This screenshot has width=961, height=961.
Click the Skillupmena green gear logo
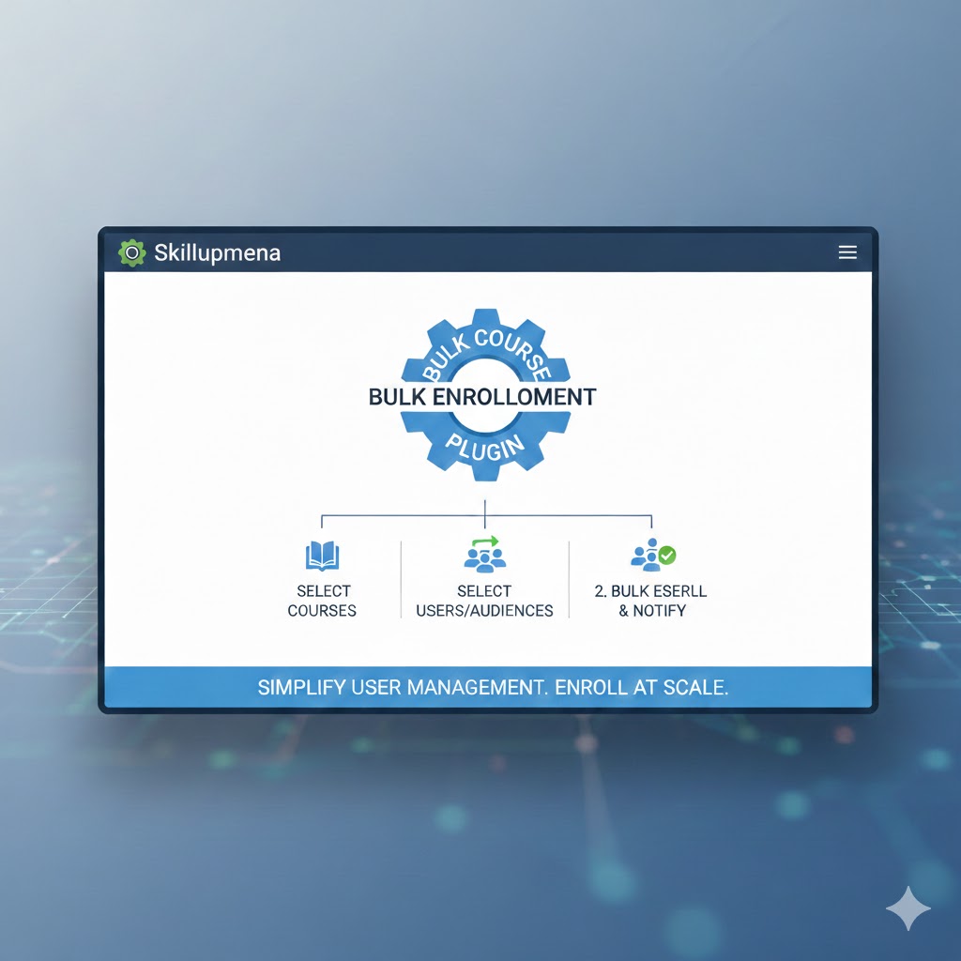pyautogui.click(x=132, y=252)
